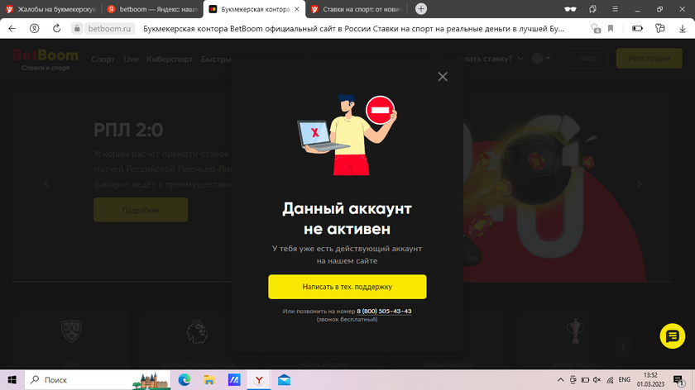
Task: Bookmark this page in browser
Action: point(611,28)
